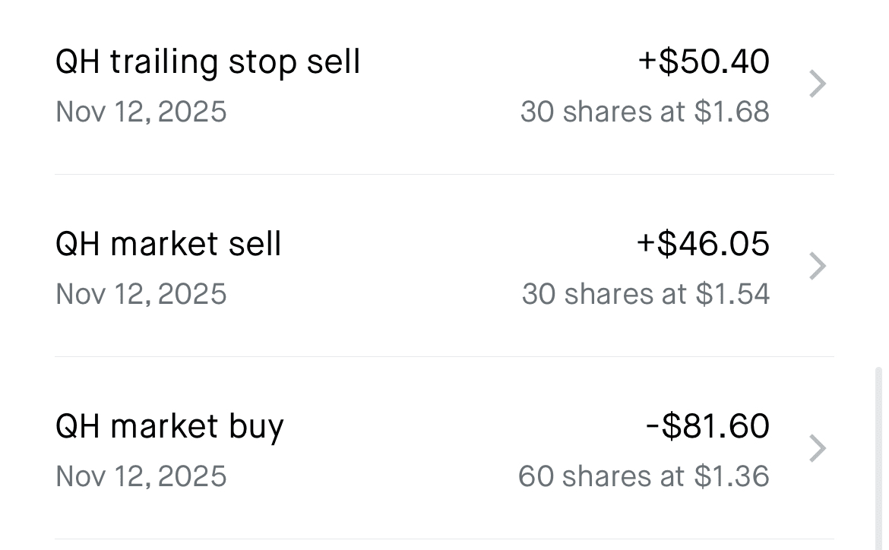View the "QH market buy" order title
Image resolution: width=889 pixels, height=550 pixels.
coord(169,426)
